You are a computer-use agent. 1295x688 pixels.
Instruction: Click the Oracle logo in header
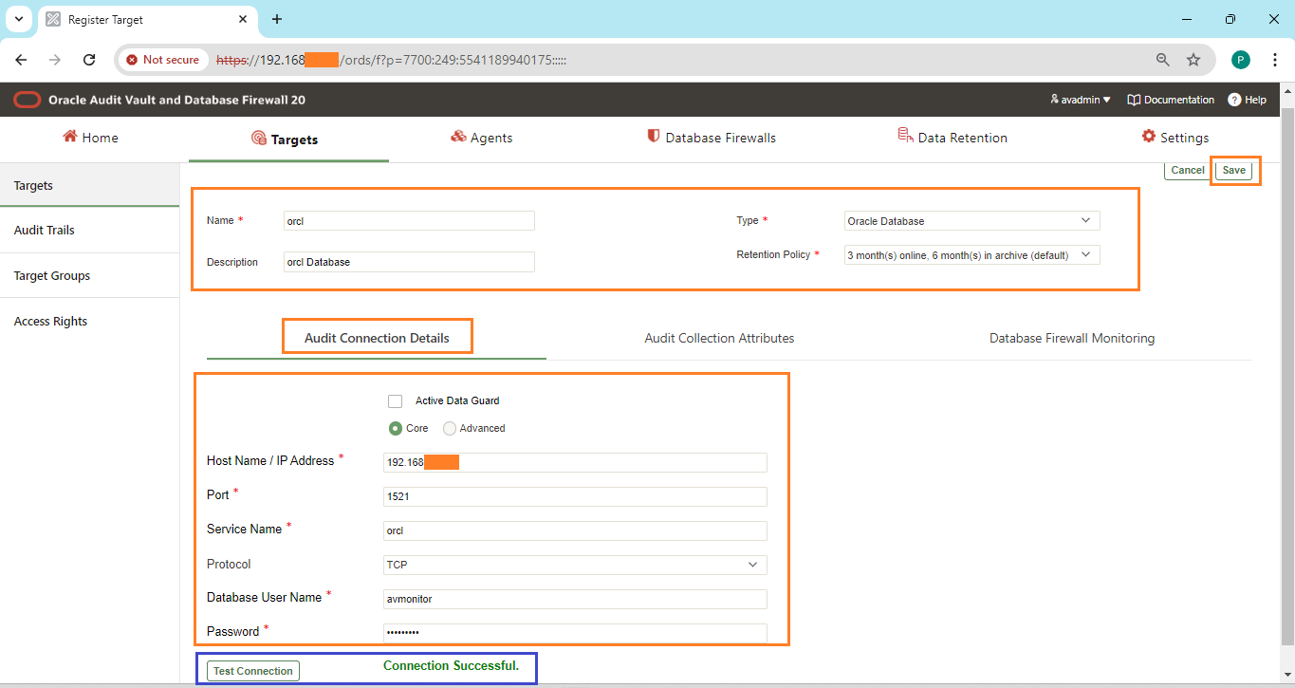(x=27, y=100)
